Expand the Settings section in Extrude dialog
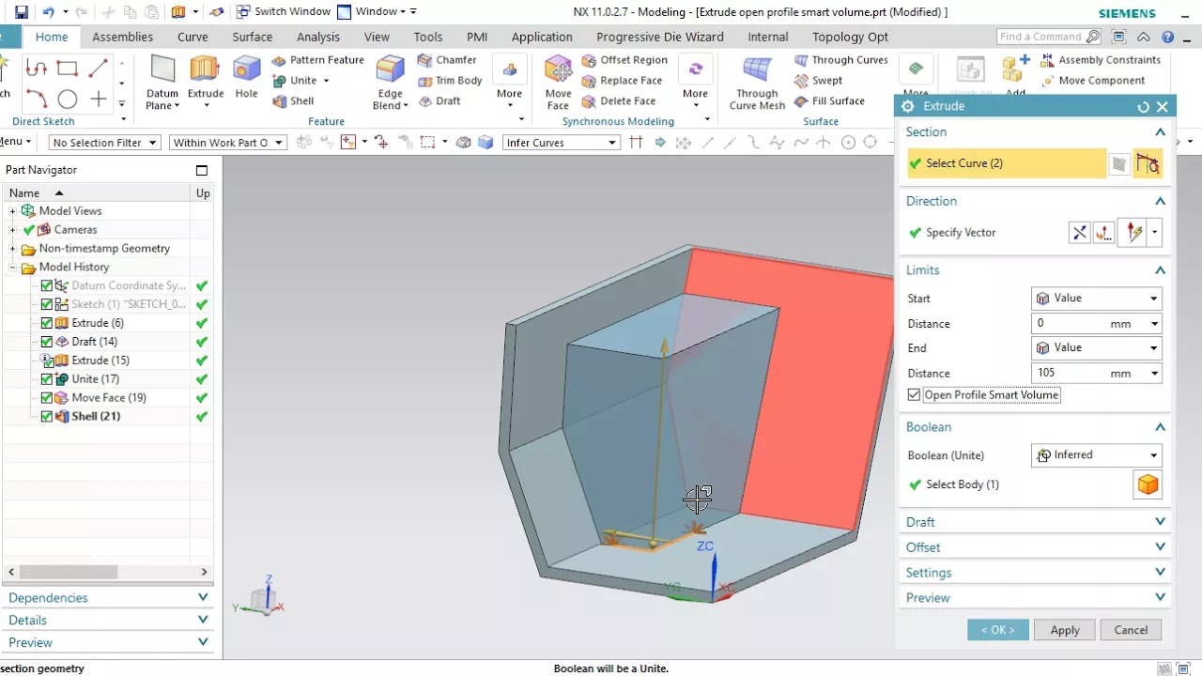Screen dimensions: 1202x676 (1035, 573)
